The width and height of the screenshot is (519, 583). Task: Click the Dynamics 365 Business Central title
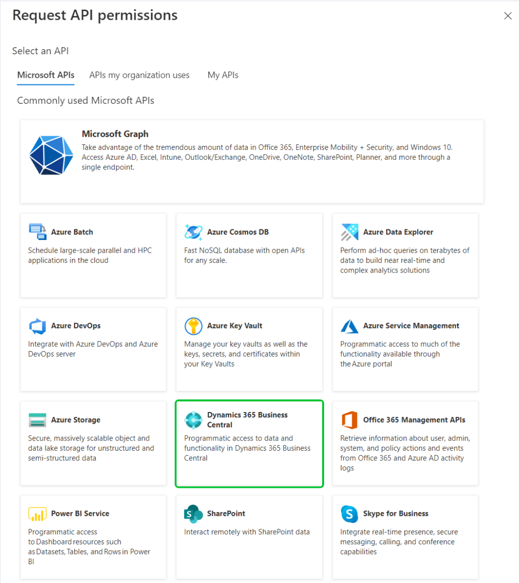click(x=247, y=420)
